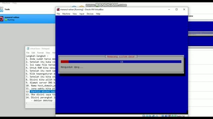213x119 pixels.
Task: Click line '13. Oke disini saya' in Notepad
Action: [41, 95]
